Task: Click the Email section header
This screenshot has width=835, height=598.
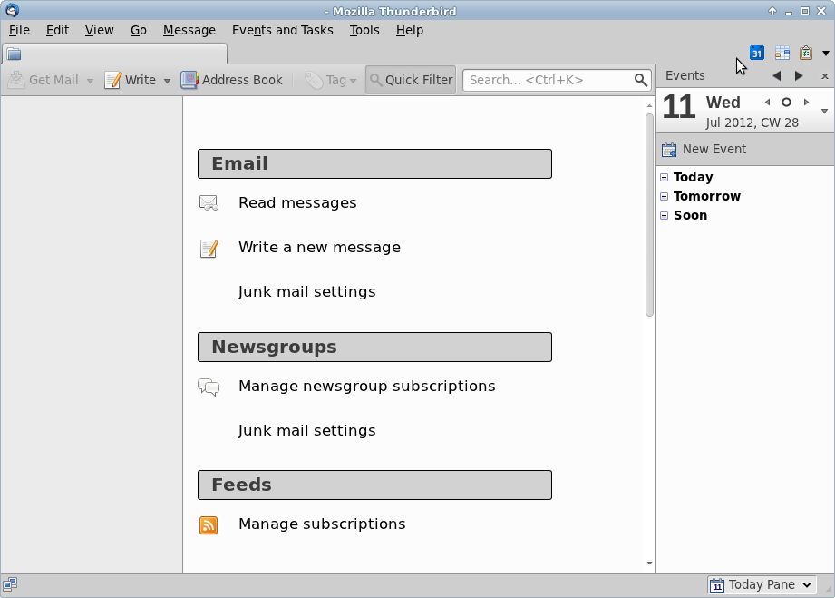Action: click(x=375, y=163)
